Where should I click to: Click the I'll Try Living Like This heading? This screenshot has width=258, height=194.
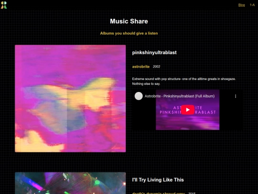click(x=158, y=180)
